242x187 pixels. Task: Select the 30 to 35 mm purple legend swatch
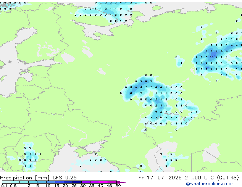(86, 182)
